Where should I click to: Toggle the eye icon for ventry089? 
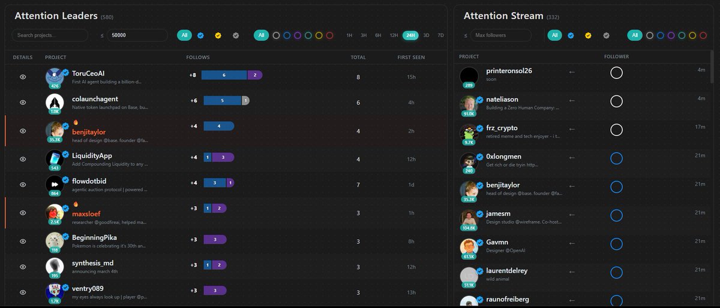[23, 292]
